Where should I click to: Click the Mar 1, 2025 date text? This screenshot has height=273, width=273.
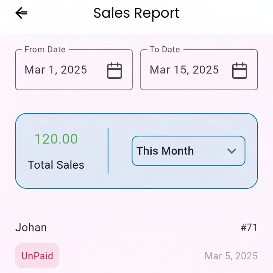coord(56,70)
